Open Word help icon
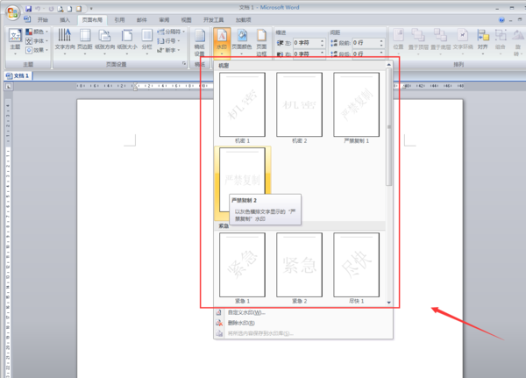Viewport: 526px width, 378px height. click(501, 20)
